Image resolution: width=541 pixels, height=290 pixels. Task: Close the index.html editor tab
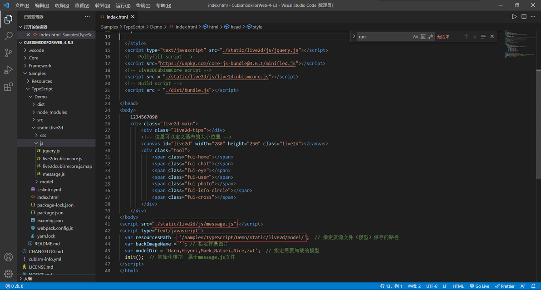point(133,16)
